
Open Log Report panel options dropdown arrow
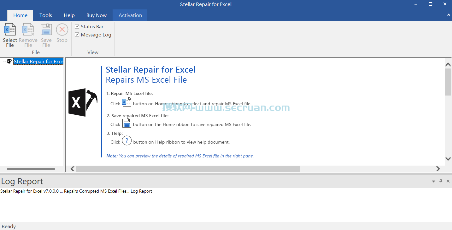[x=434, y=182]
